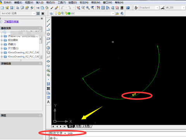
Task: Select the Polyline tool
Action: tap(48, 30)
